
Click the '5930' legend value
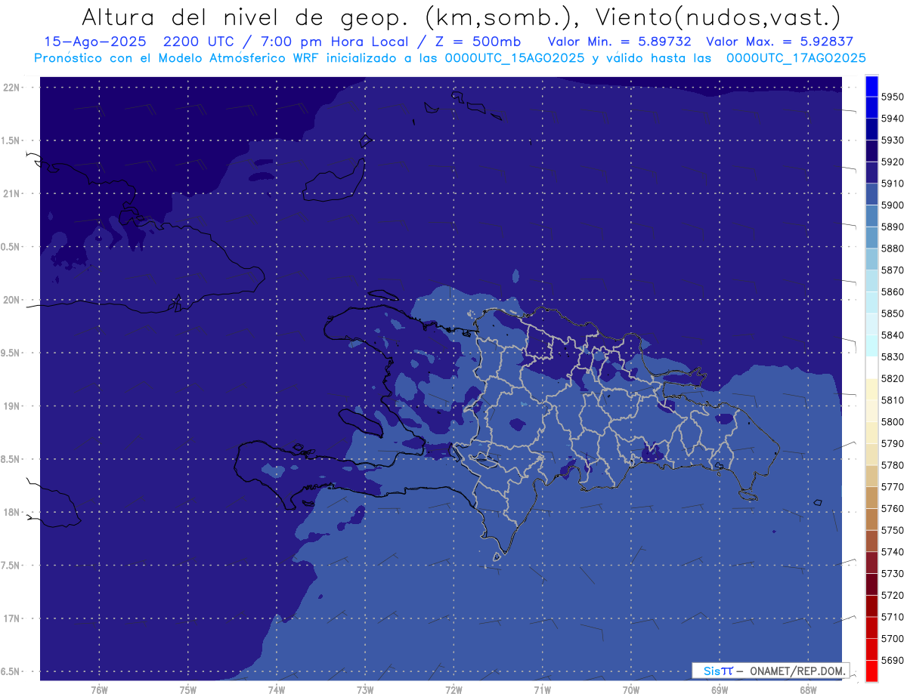pos(892,140)
